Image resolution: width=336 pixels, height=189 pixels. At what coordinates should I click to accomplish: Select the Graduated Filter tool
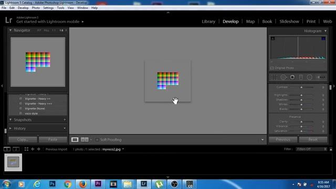point(301,77)
